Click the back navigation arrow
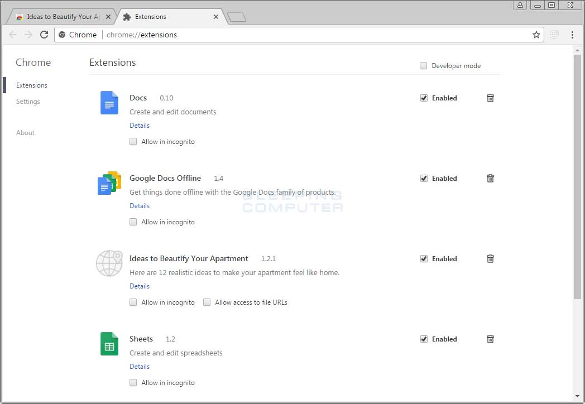Image resolution: width=585 pixels, height=404 pixels. pos(13,35)
